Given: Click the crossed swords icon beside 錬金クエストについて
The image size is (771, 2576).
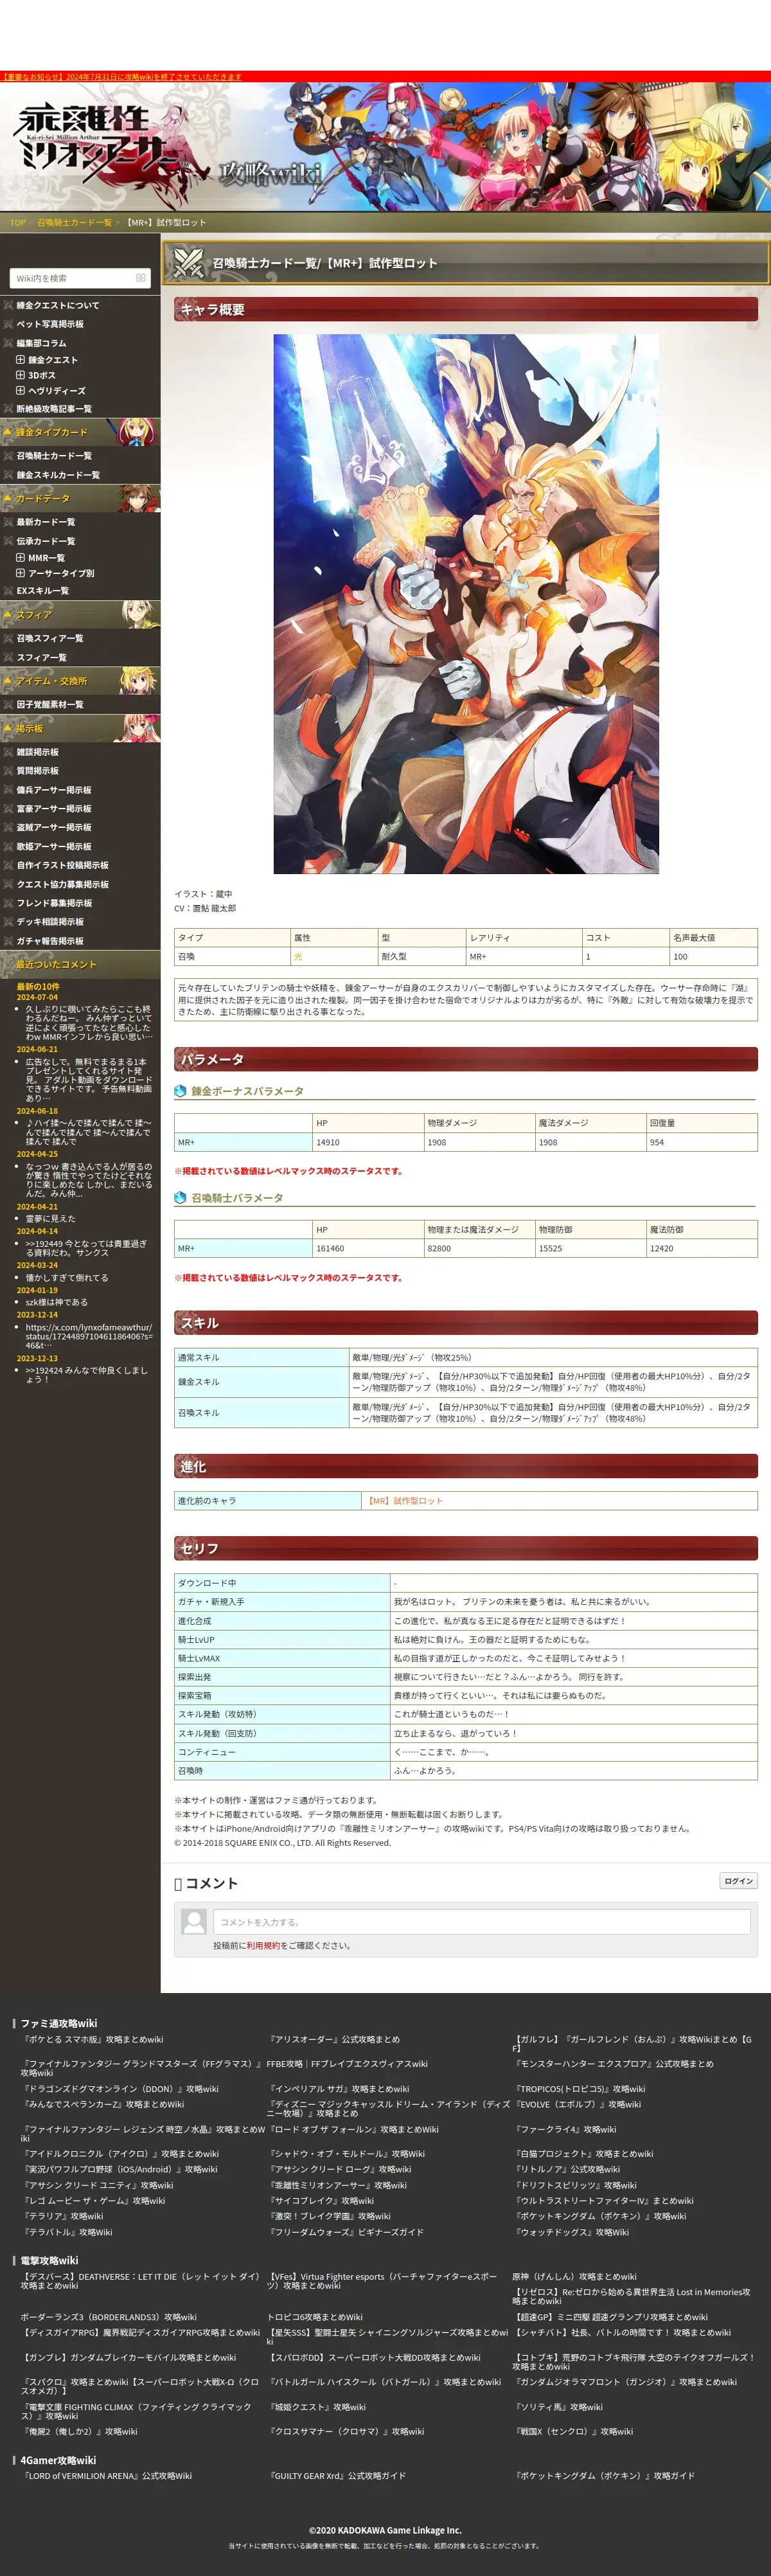Looking at the screenshot, I should tap(8, 305).
